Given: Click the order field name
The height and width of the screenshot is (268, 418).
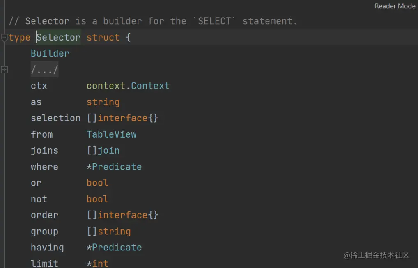Looking at the screenshot, I should 44,215.
